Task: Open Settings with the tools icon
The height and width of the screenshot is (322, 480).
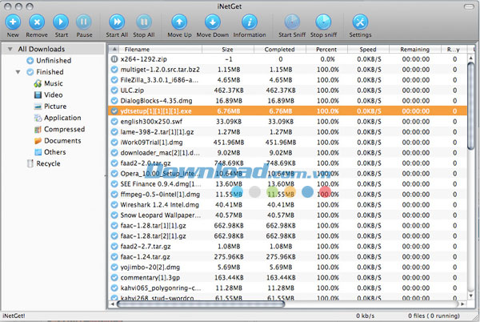Action: pyautogui.click(x=360, y=22)
